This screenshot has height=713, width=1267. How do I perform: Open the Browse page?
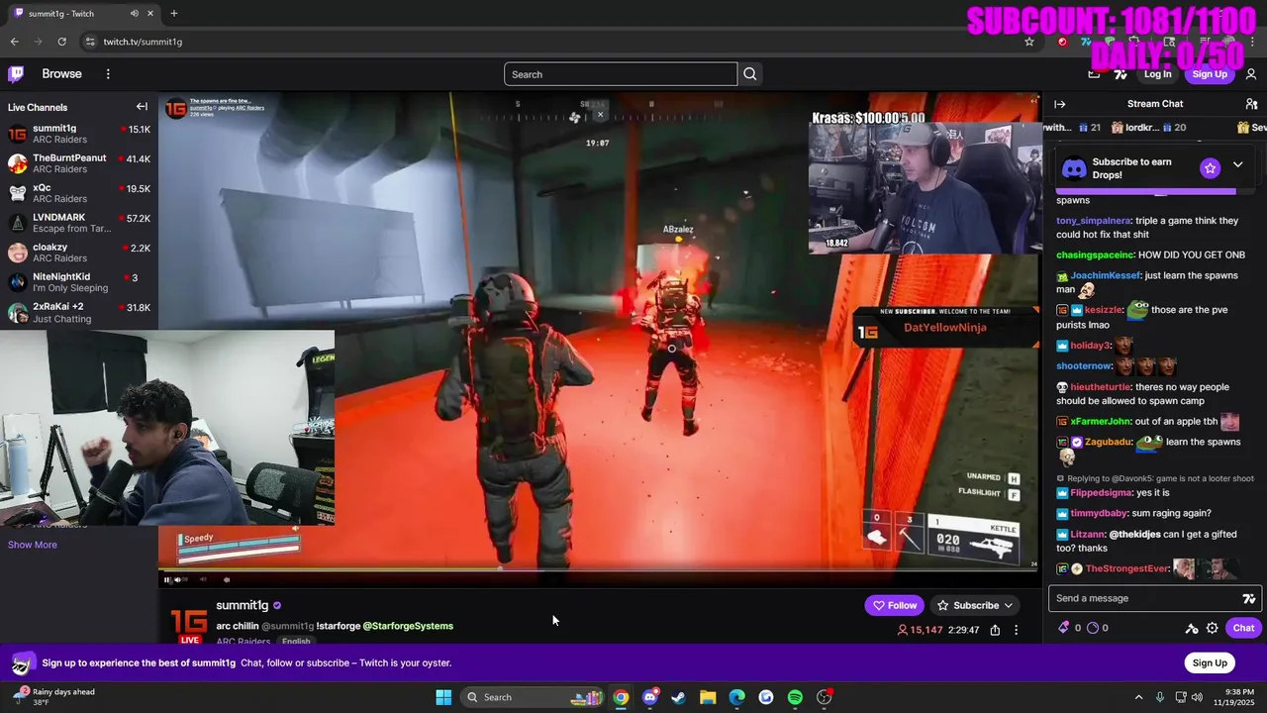(61, 74)
